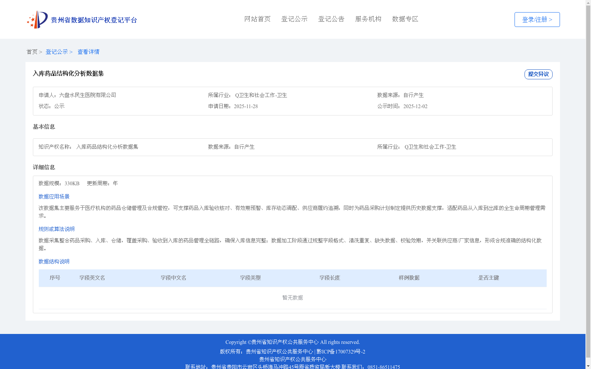Go back to 登记公示 via breadcrumb
Screen dimensions: 591x369
pyautogui.click(x=57, y=52)
